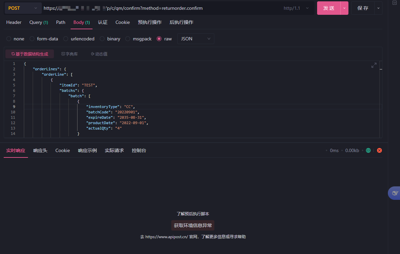The image size is (400, 254).
Task: Switch to the Header tab
Action: pos(14,23)
